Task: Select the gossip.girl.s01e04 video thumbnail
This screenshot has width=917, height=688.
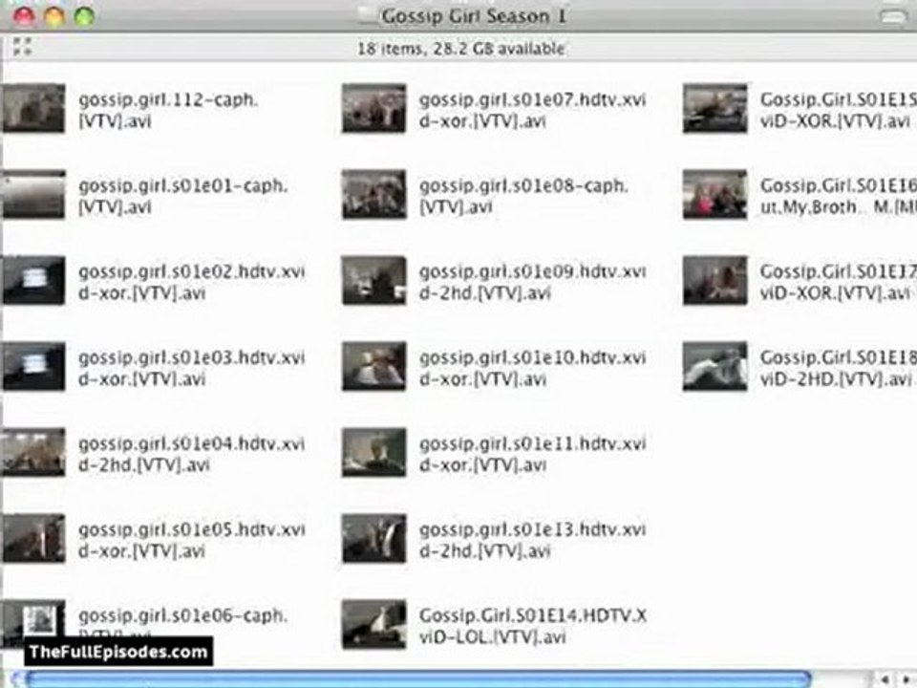Action: 33,452
